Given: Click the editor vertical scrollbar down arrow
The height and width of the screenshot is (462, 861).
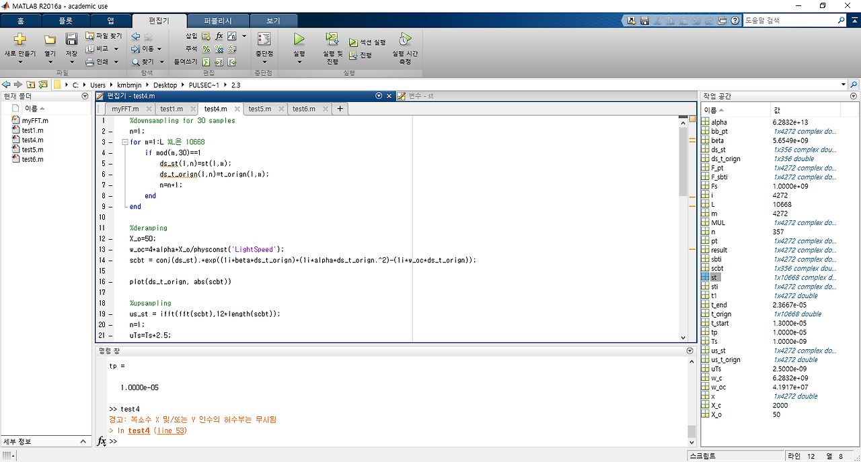Looking at the screenshot, I should [x=683, y=338].
